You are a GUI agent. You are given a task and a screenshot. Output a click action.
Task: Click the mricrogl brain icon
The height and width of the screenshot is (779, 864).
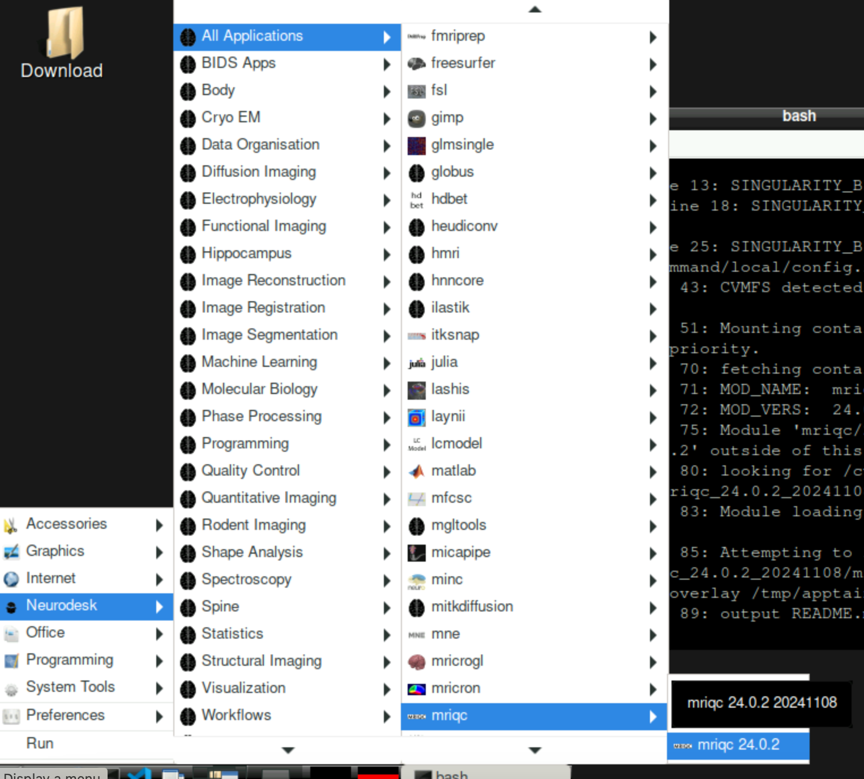pyautogui.click(x=416, y=662)
